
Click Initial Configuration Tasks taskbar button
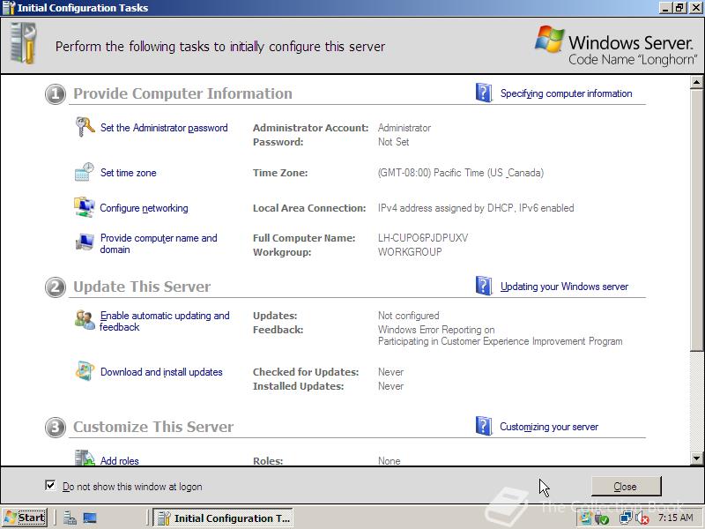point(223,518)
